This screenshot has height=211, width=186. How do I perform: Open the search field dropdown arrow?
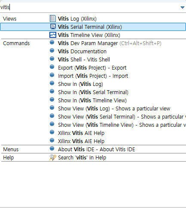pyautogui.click(x=182, y=7)
